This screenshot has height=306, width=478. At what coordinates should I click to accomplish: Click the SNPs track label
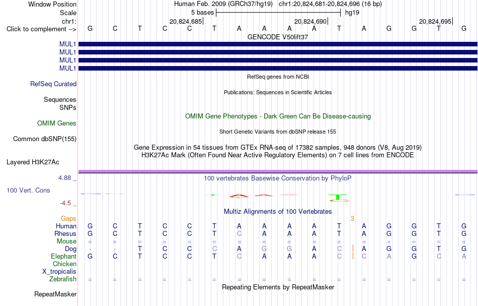point(68,107)
